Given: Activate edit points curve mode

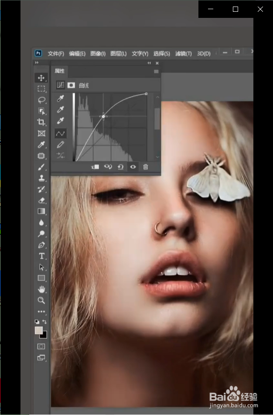Looking at the screenshot, I should [60, 134].
